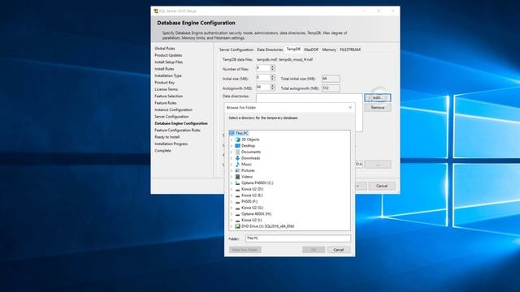
Task: Click the Folder name input field
Action: pyautogui.click(x=298, y=238)
